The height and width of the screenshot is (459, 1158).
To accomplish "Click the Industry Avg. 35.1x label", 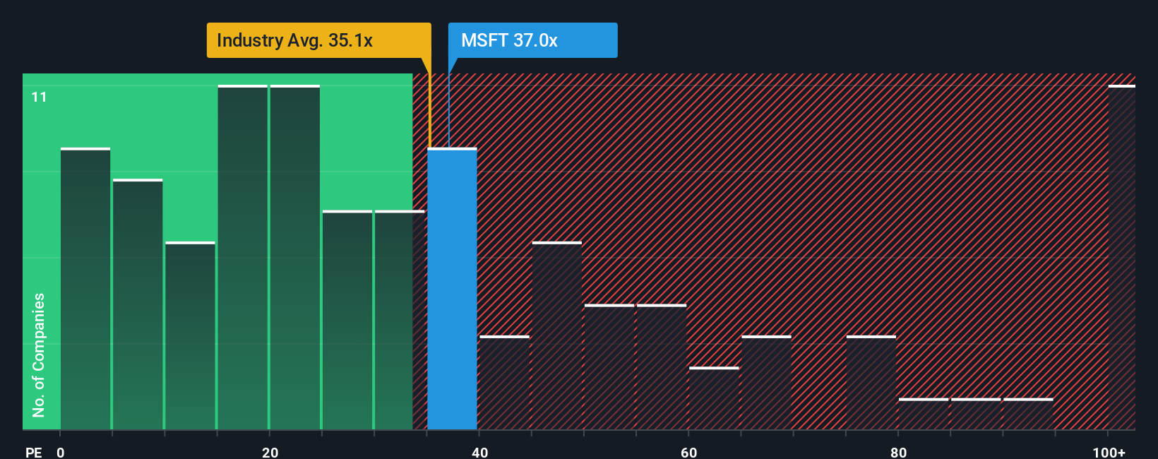I will [318, 40].
